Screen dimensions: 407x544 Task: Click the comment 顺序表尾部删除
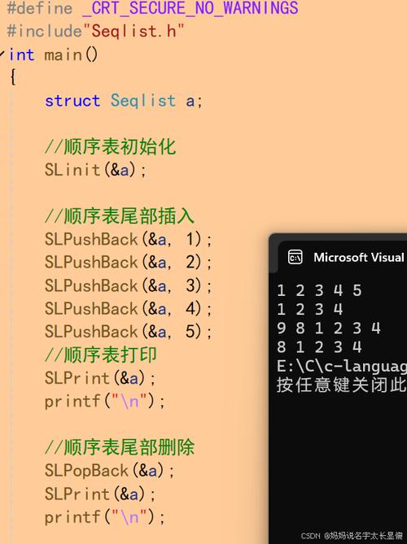pos(120,447)
